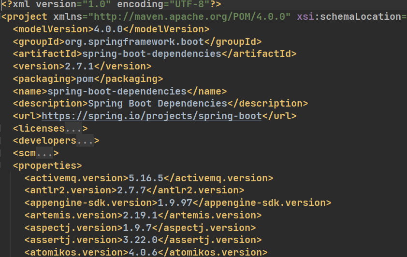This screenshot has height=257, width=407.
Task: Click the name tag value spring-boot-dependencies
Action: tap(117, 91)
